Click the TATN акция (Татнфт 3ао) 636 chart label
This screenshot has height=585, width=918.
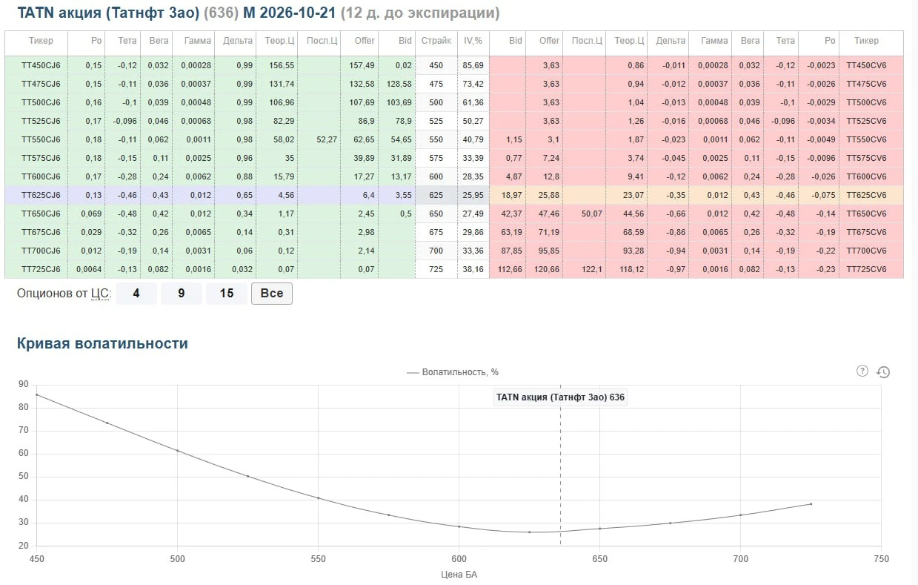tap(560, 397)
